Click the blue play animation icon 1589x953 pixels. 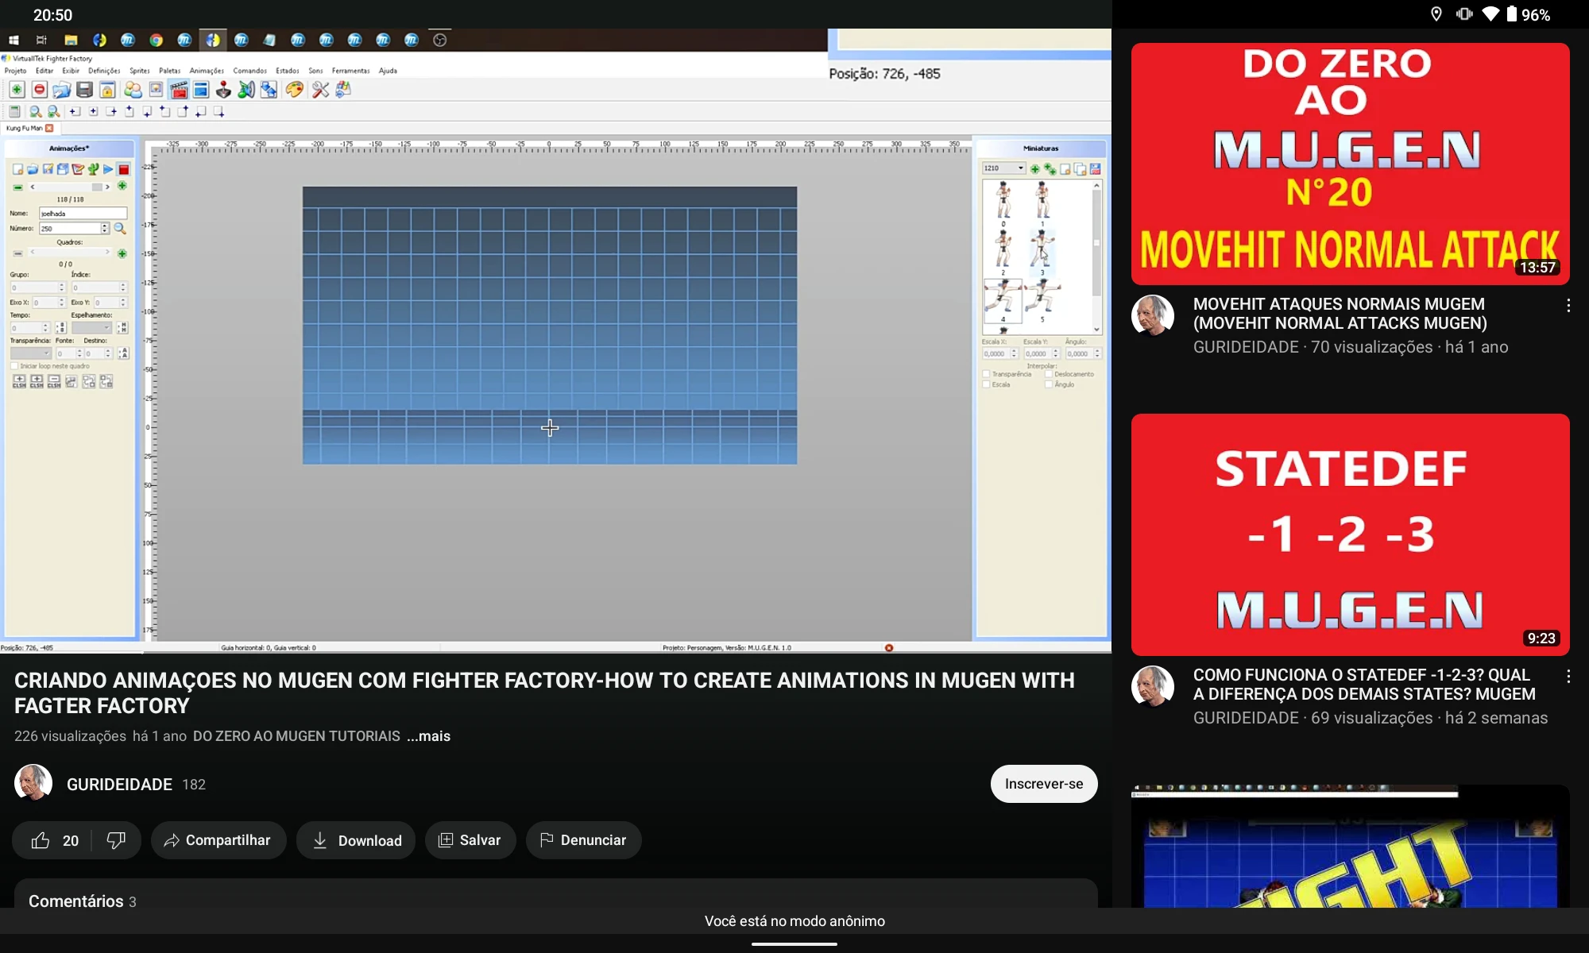pyautogui.click(x=108, y=169)
